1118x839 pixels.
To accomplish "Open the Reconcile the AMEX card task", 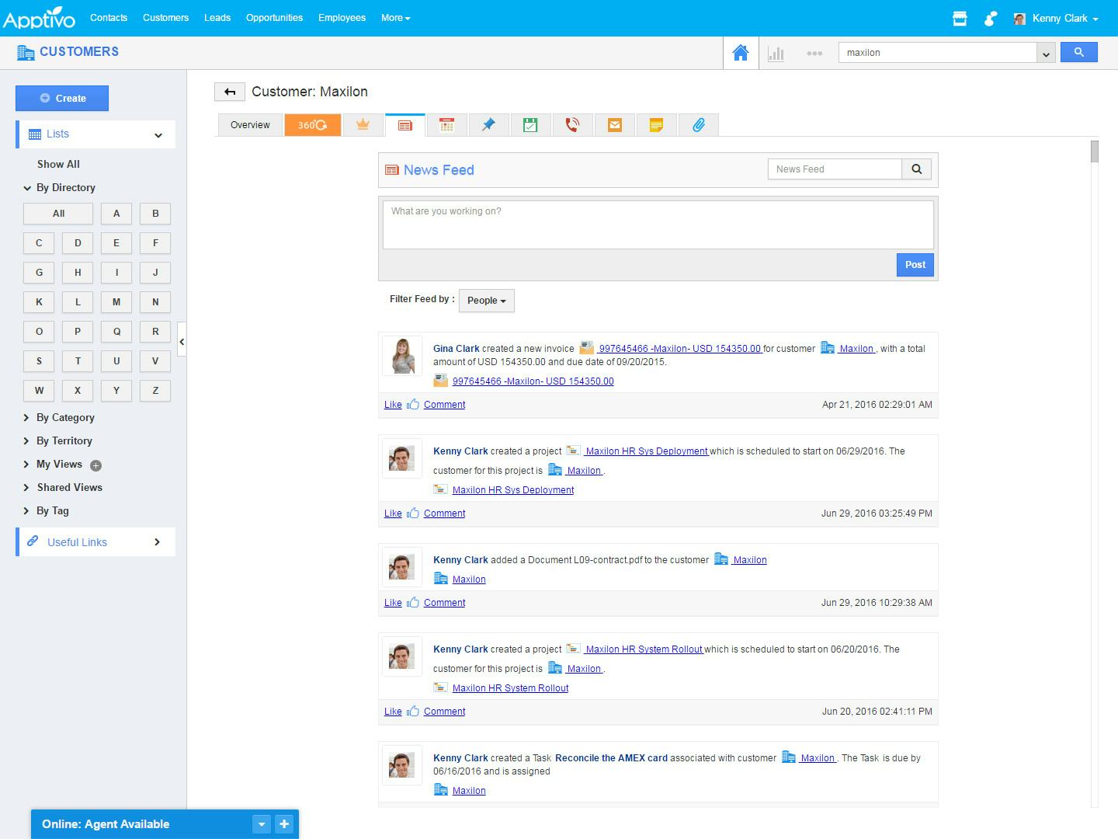I will (x=611, y=758).
